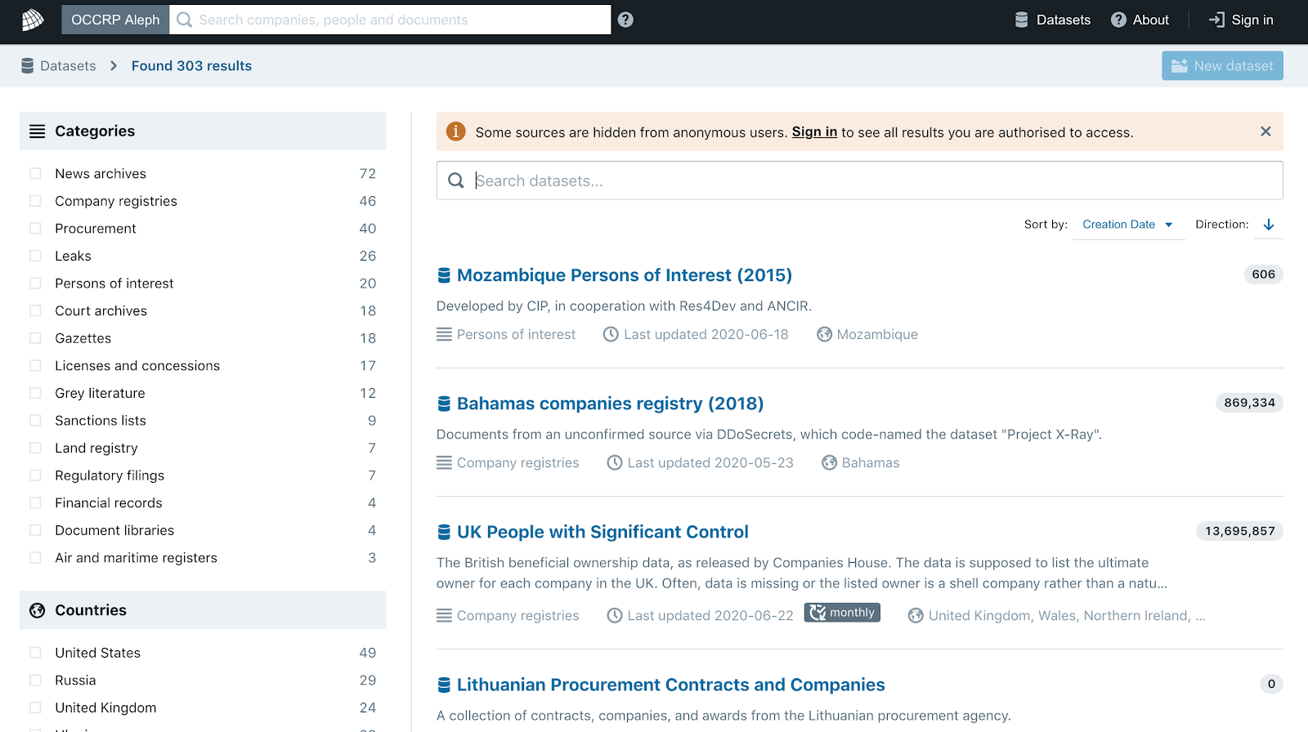Check the Grey literature category
This screenshot has width=1308, height=732.
[35, 393]
